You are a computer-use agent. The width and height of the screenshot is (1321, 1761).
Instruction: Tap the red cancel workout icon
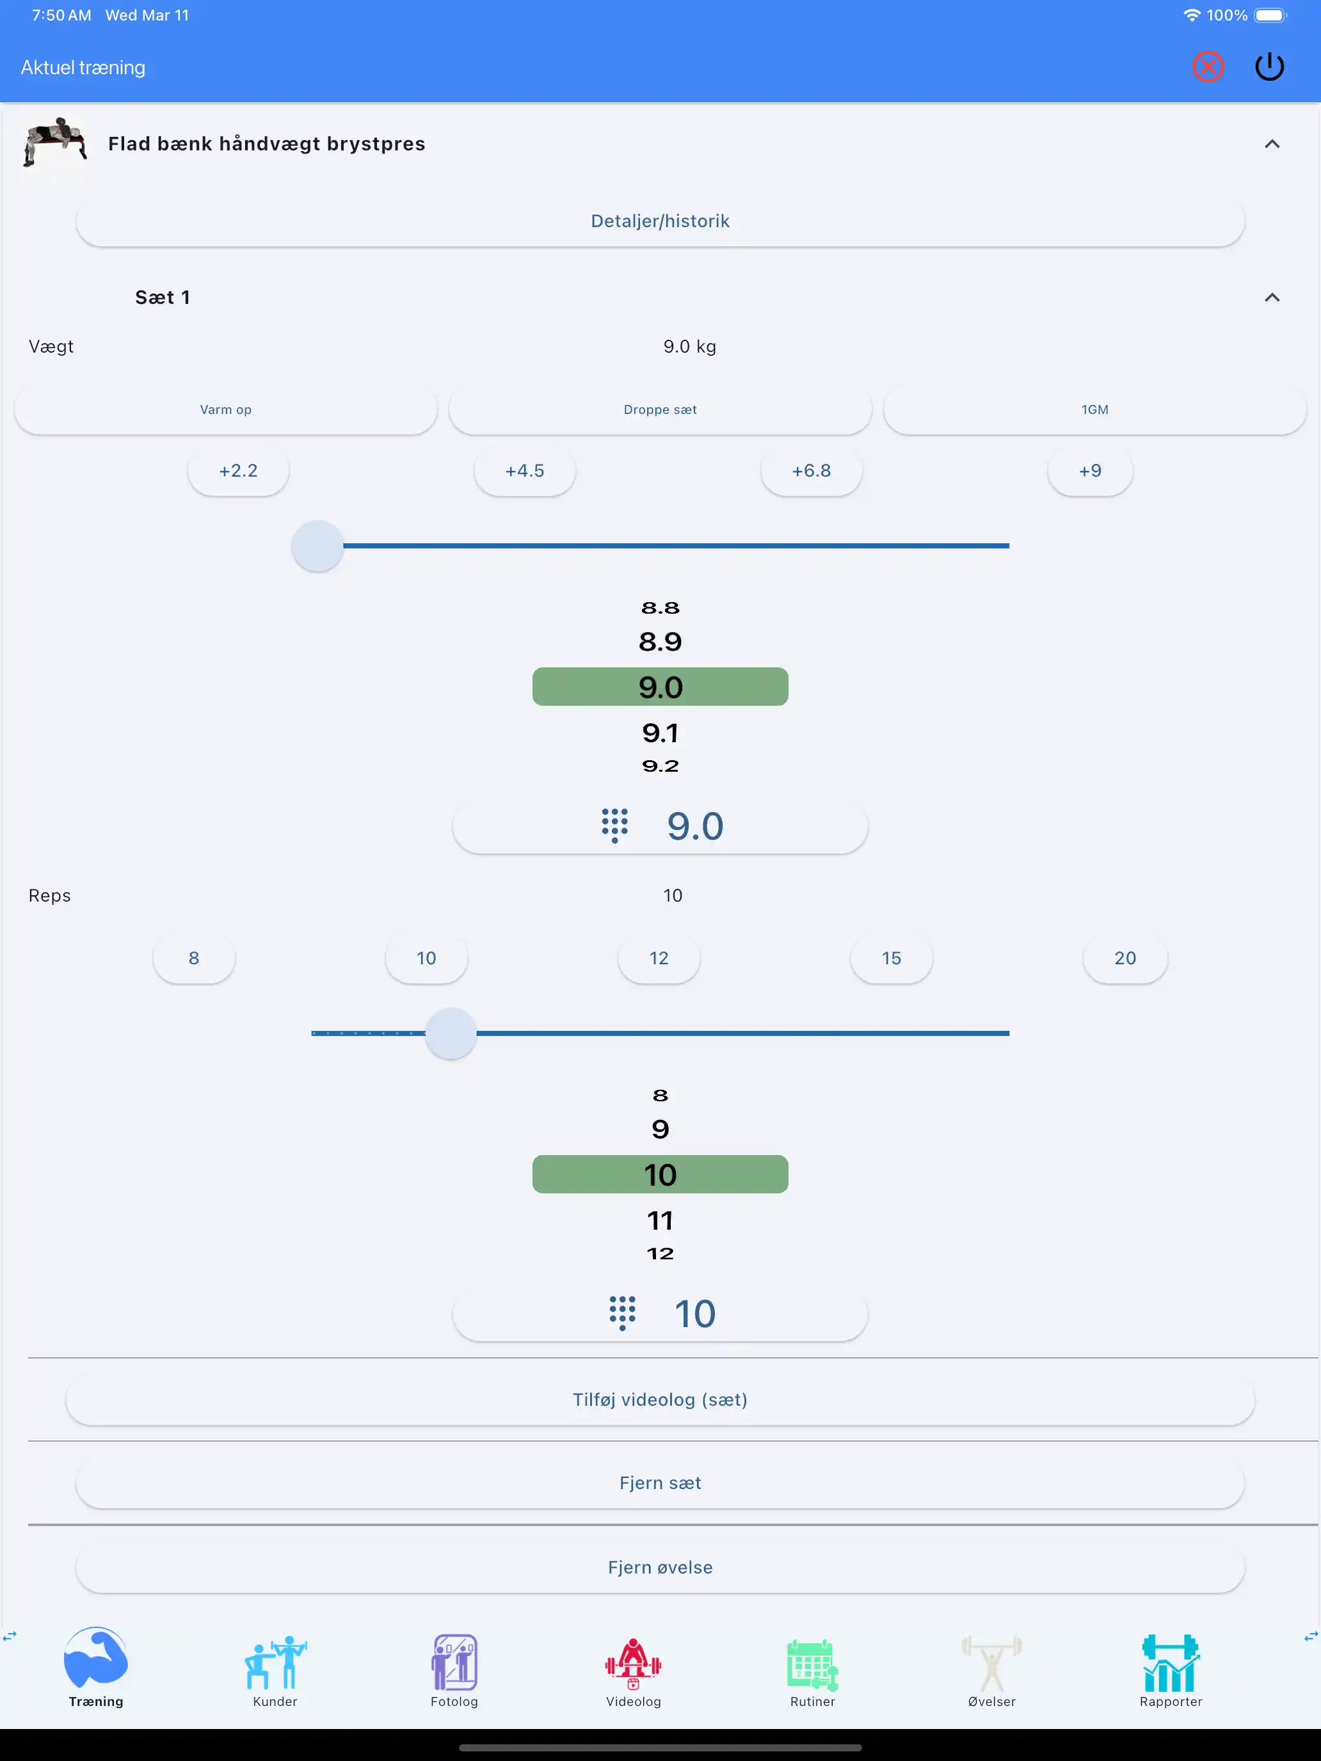1207,67
